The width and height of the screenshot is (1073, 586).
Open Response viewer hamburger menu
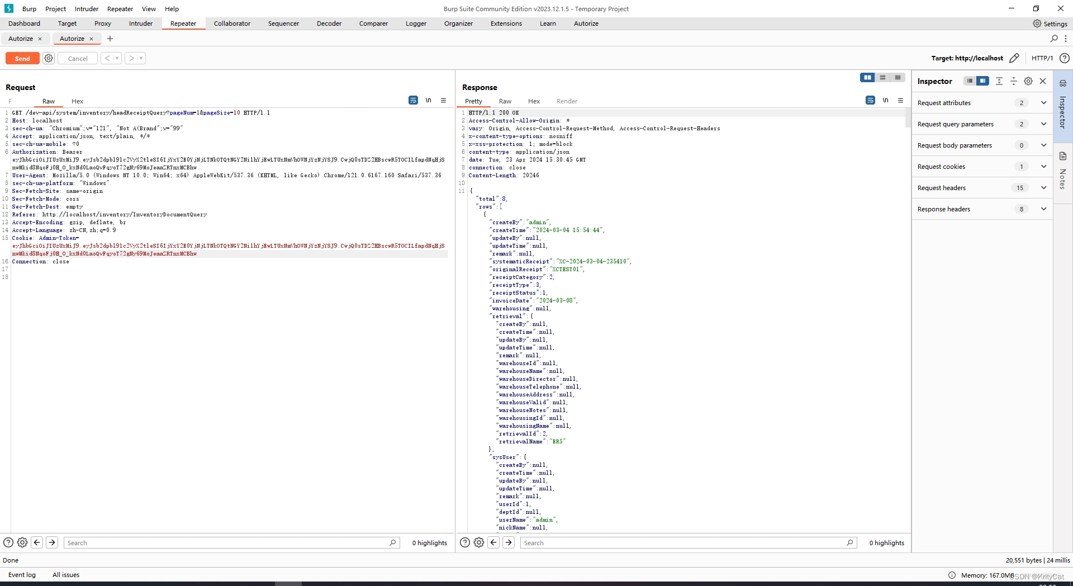901,101
